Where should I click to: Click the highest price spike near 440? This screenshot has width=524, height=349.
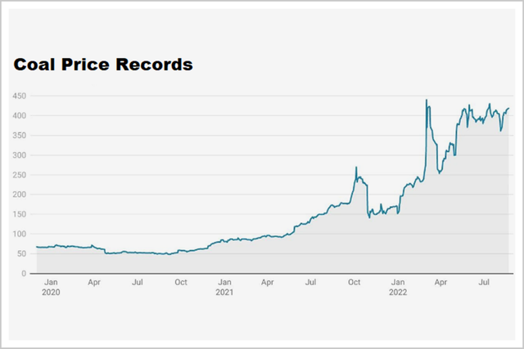coord(427,100)
